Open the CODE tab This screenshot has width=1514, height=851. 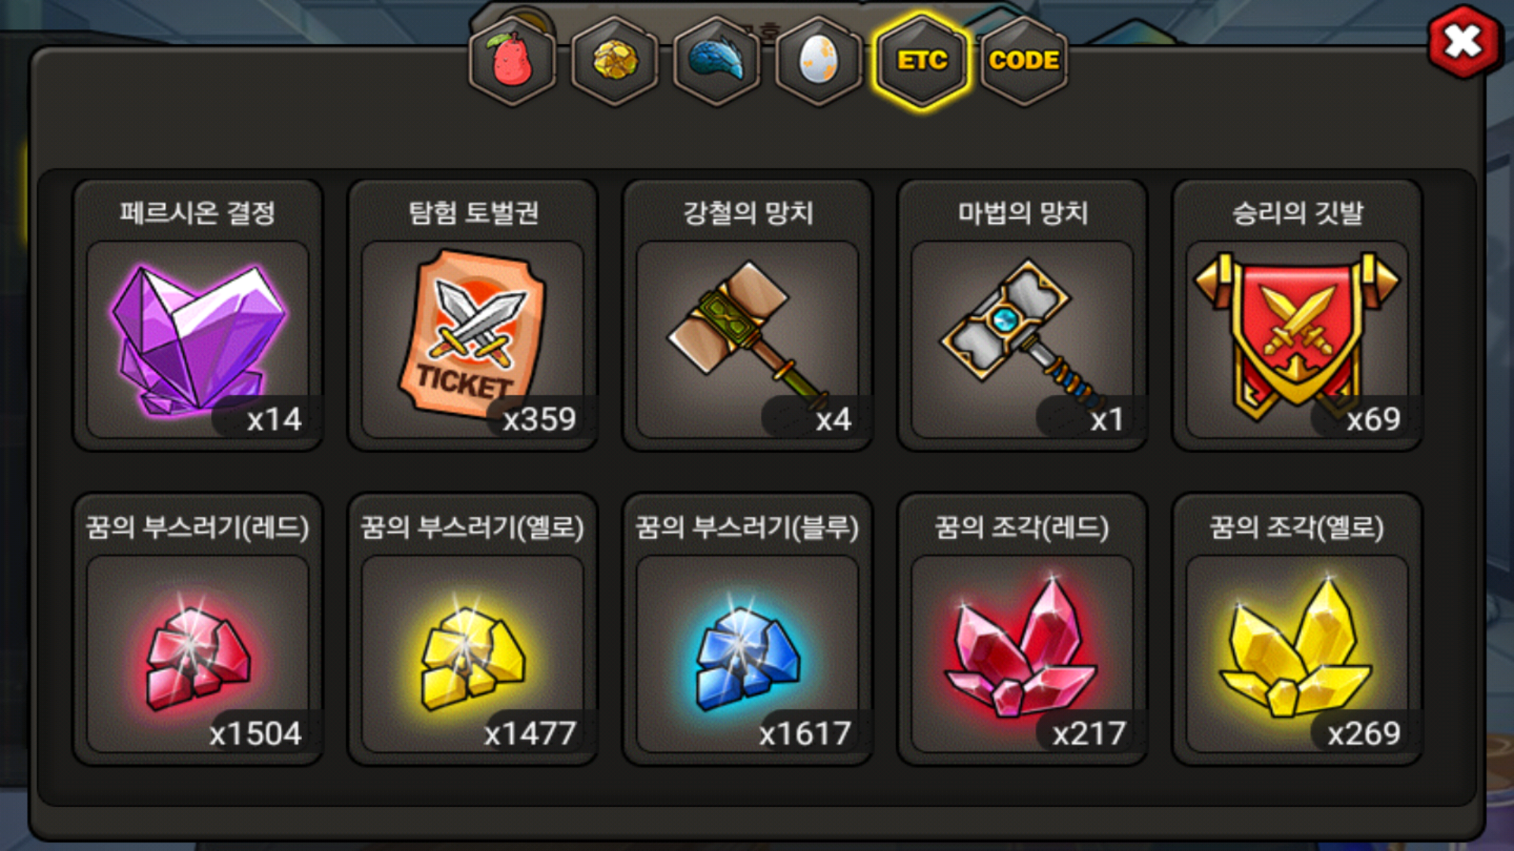pyautogui.click(x=1024, y=61)
